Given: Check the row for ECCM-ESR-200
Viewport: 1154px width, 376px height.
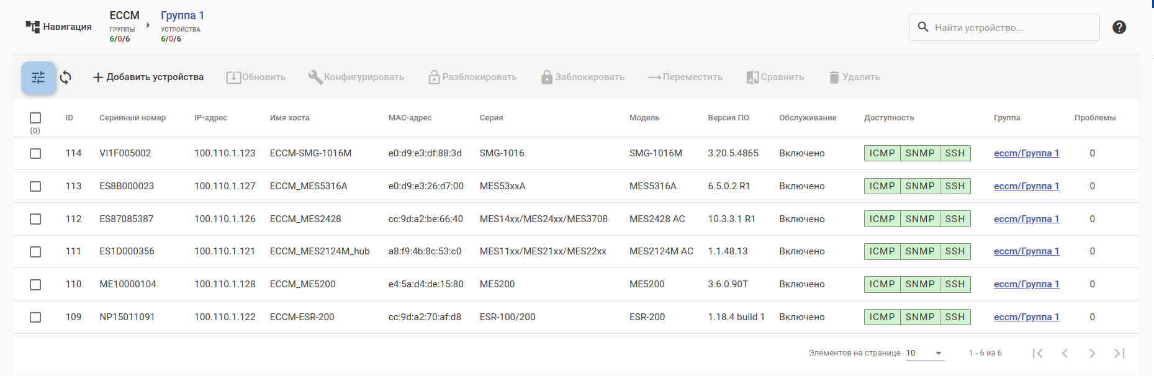Looking at the screenshot, I should 35,317.
